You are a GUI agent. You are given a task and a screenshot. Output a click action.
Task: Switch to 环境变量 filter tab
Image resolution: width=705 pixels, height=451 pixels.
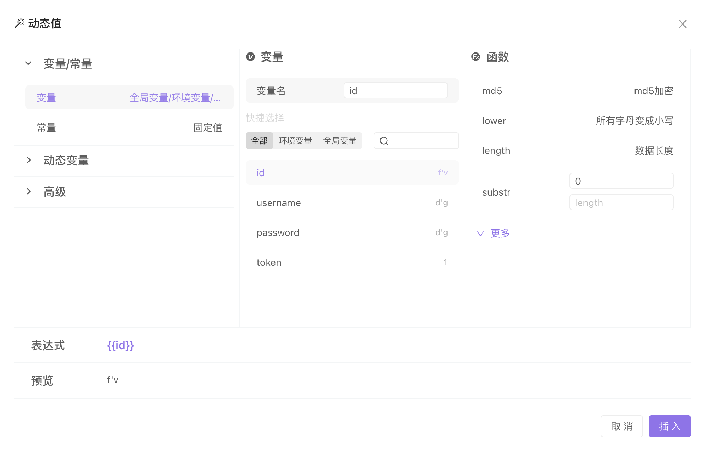click(295, 141)
